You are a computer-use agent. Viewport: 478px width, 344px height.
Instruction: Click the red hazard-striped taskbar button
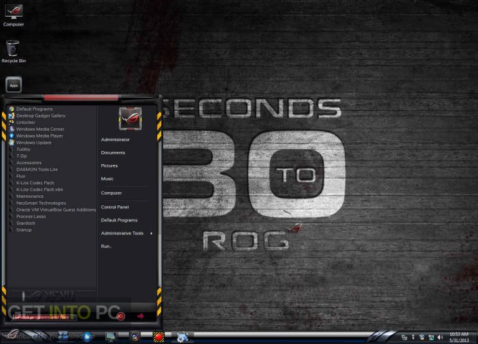tap(158, 337)
